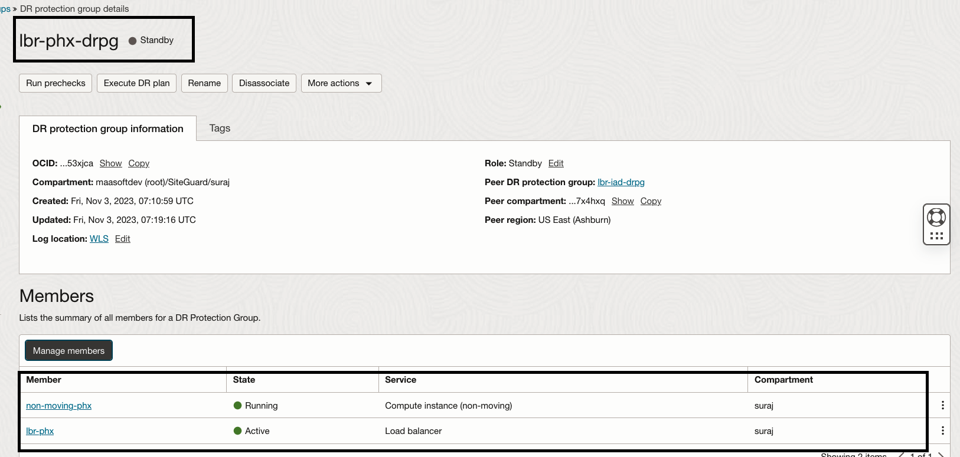This screenshot has height=457, width=960.
Task: Click the grid dots below help icon
Action: point(936,236)
